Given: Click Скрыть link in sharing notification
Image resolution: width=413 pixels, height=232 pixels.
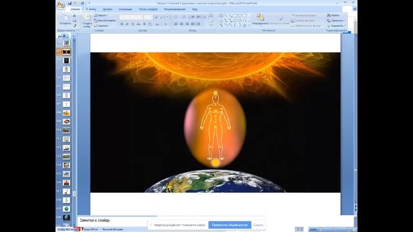Looking at the screenshot, I should point(258,225).
